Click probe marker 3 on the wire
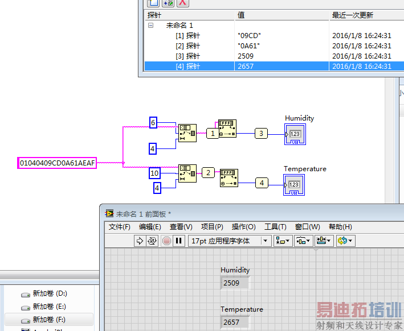The image size is (404, 331). click(x=261, y=133)
